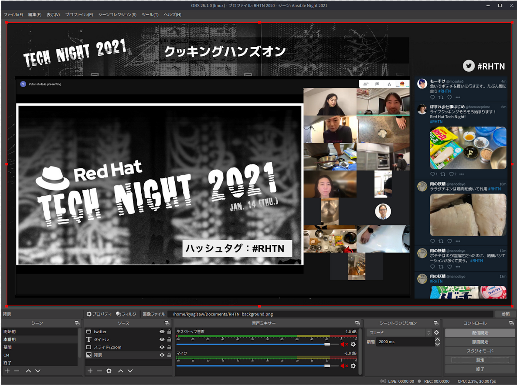Image resolution: width=517 pixels, height=385 pixels.
Task: Move the selected source down
Action: coord(130,371)
